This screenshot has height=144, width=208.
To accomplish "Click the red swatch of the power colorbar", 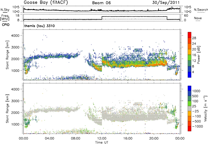I will [x=190, y=35].
